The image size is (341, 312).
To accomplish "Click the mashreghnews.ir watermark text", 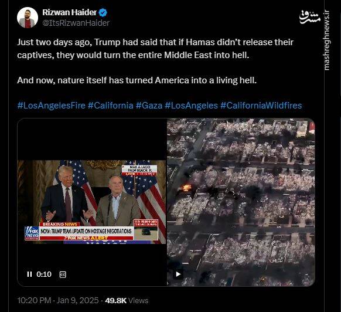I will point(326,40).
